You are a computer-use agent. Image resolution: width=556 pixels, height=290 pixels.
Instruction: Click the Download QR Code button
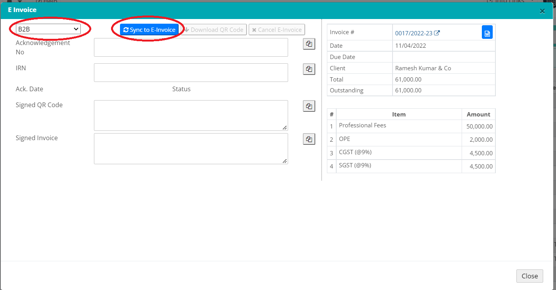(x=214, y=30)
